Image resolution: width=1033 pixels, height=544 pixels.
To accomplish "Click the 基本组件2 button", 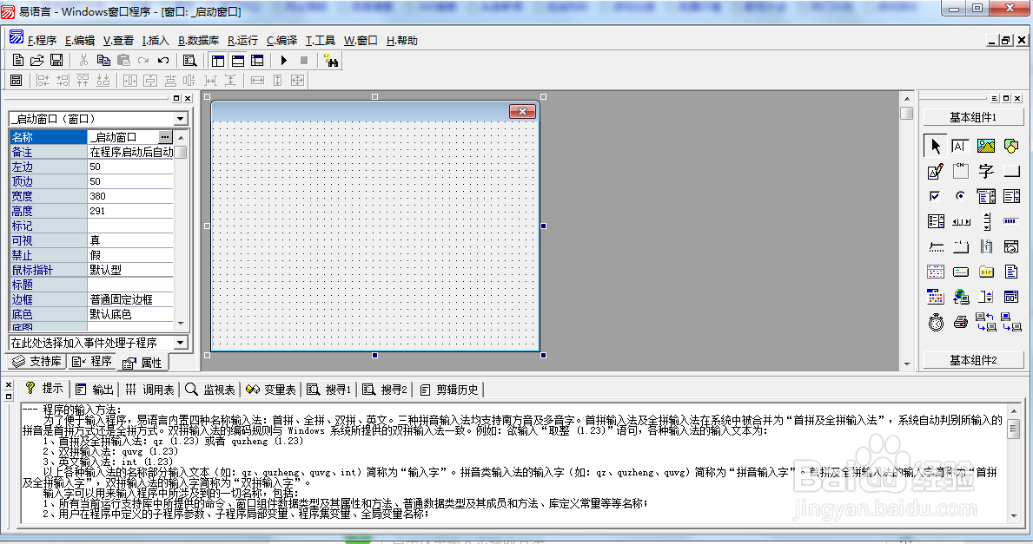I will 973,360.
